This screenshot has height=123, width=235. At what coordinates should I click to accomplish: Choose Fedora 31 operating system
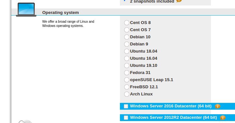tap(127, 73)
